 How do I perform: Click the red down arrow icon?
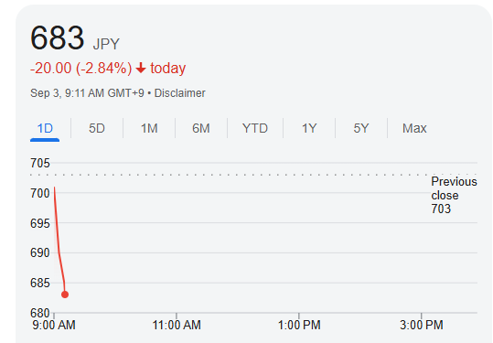141,68
